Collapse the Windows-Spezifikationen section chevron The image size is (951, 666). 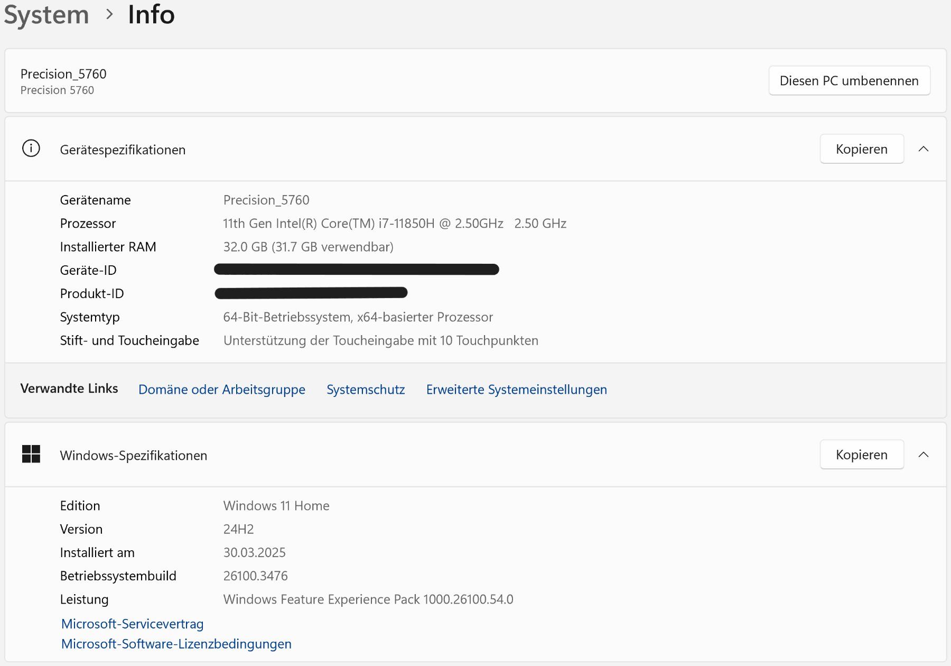pos(924,455)
